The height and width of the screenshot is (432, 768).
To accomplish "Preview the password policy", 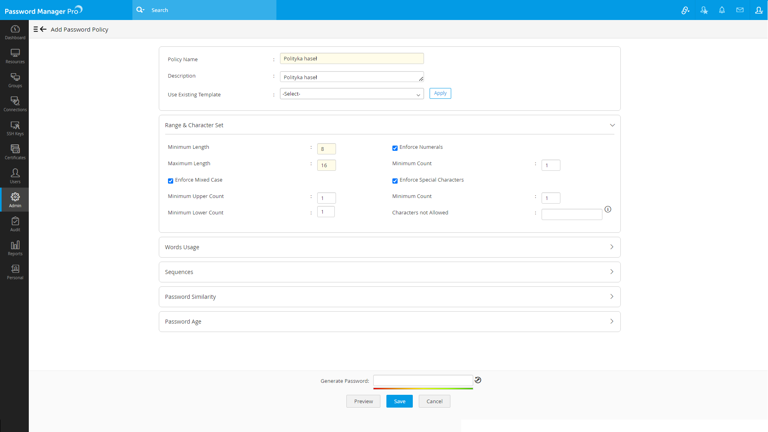I will pyautogui.click(x=363, y=401).
